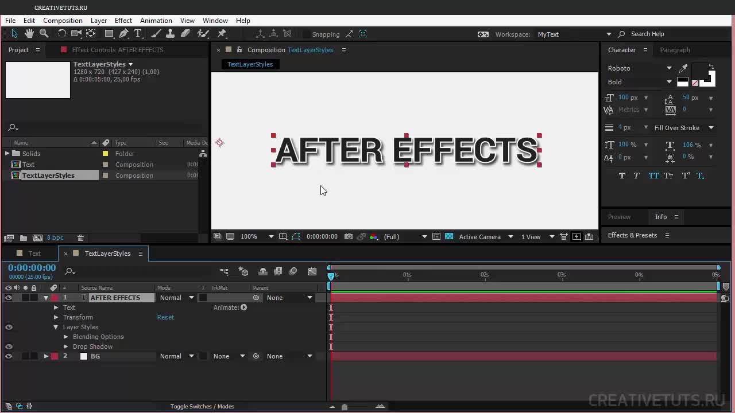
Task: Select the Brush tool
Action: tap(156, 34)
